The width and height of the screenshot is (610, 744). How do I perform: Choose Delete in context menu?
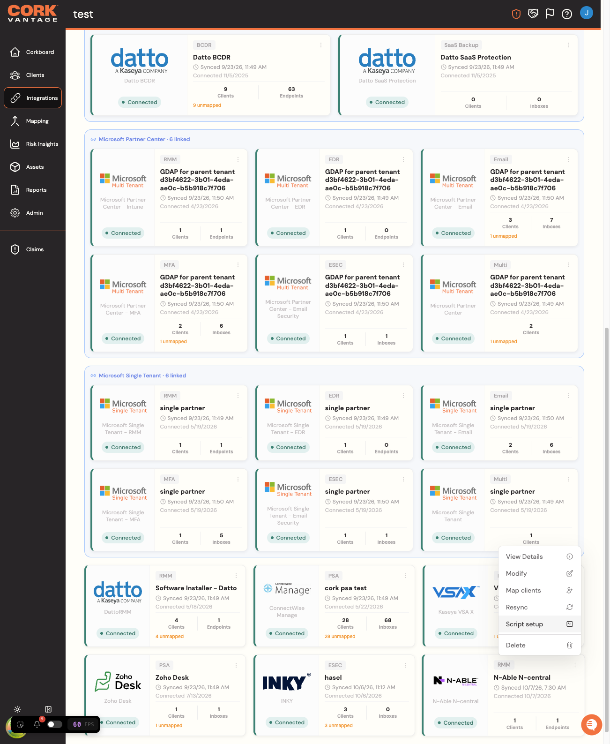[540, 645]
